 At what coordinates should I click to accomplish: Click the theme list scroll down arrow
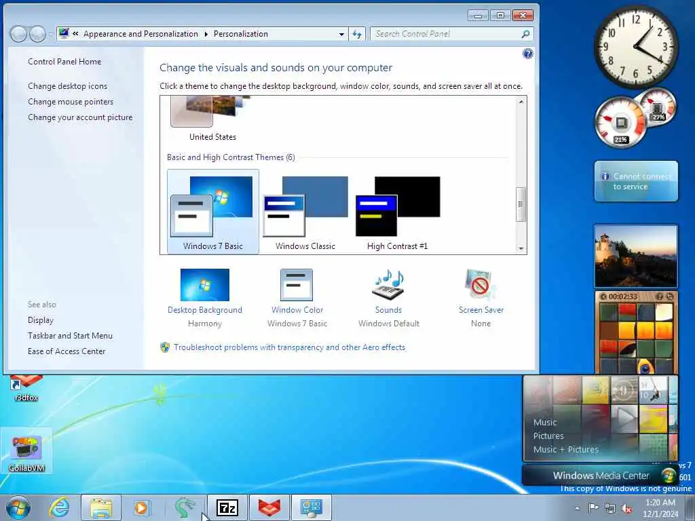521,248
